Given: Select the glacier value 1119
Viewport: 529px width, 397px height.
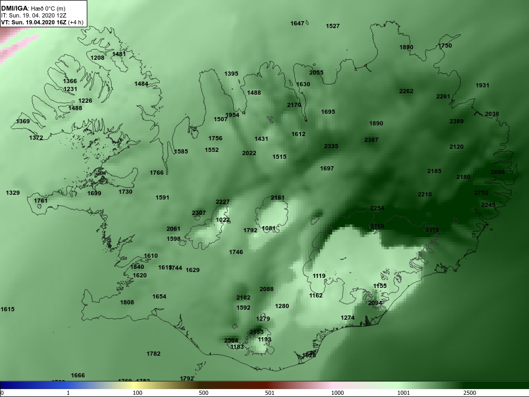Looking at the screenshot, I should point(319,276).
